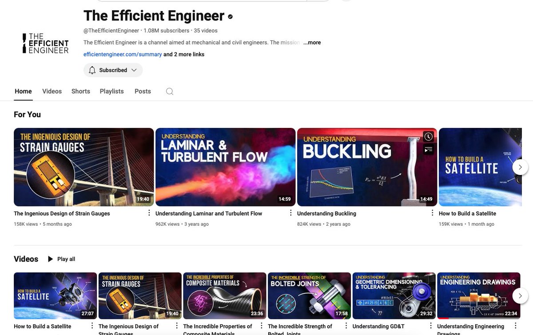Screen dimensions: 533x335
Task: Click the Laminar & Turbulent Flow thumbnail
Action: pyautogui.click(x=225, y=167)
